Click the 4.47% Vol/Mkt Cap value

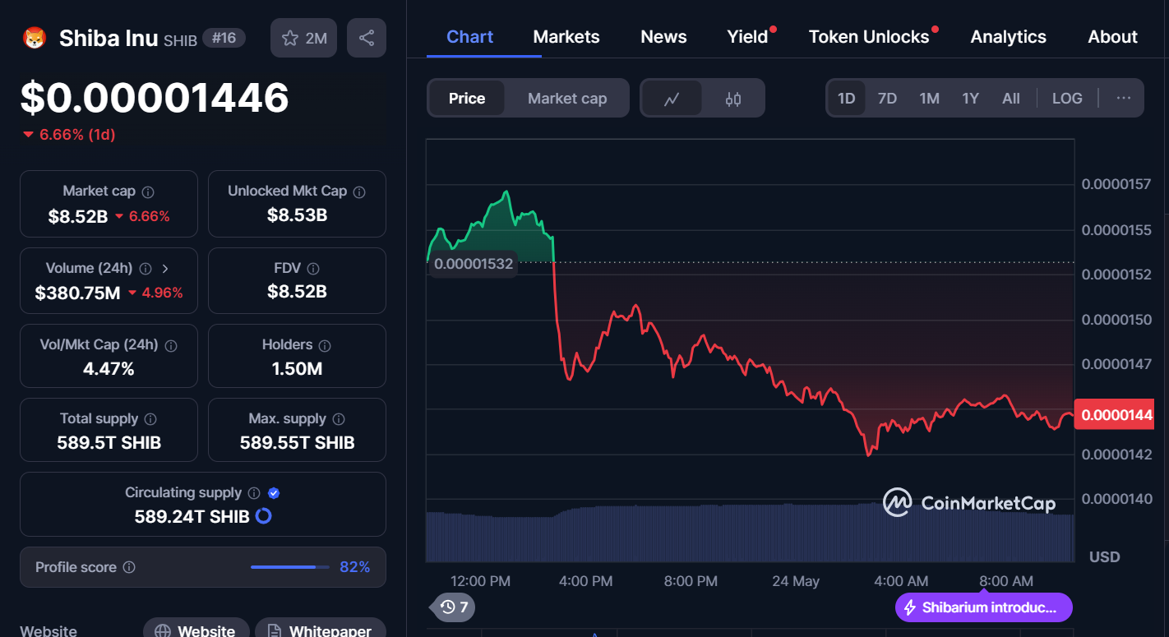[x=109, y=369]
